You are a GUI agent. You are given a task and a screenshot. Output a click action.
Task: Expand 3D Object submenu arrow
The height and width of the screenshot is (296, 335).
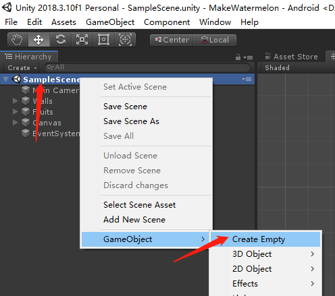tap(312, 254)
